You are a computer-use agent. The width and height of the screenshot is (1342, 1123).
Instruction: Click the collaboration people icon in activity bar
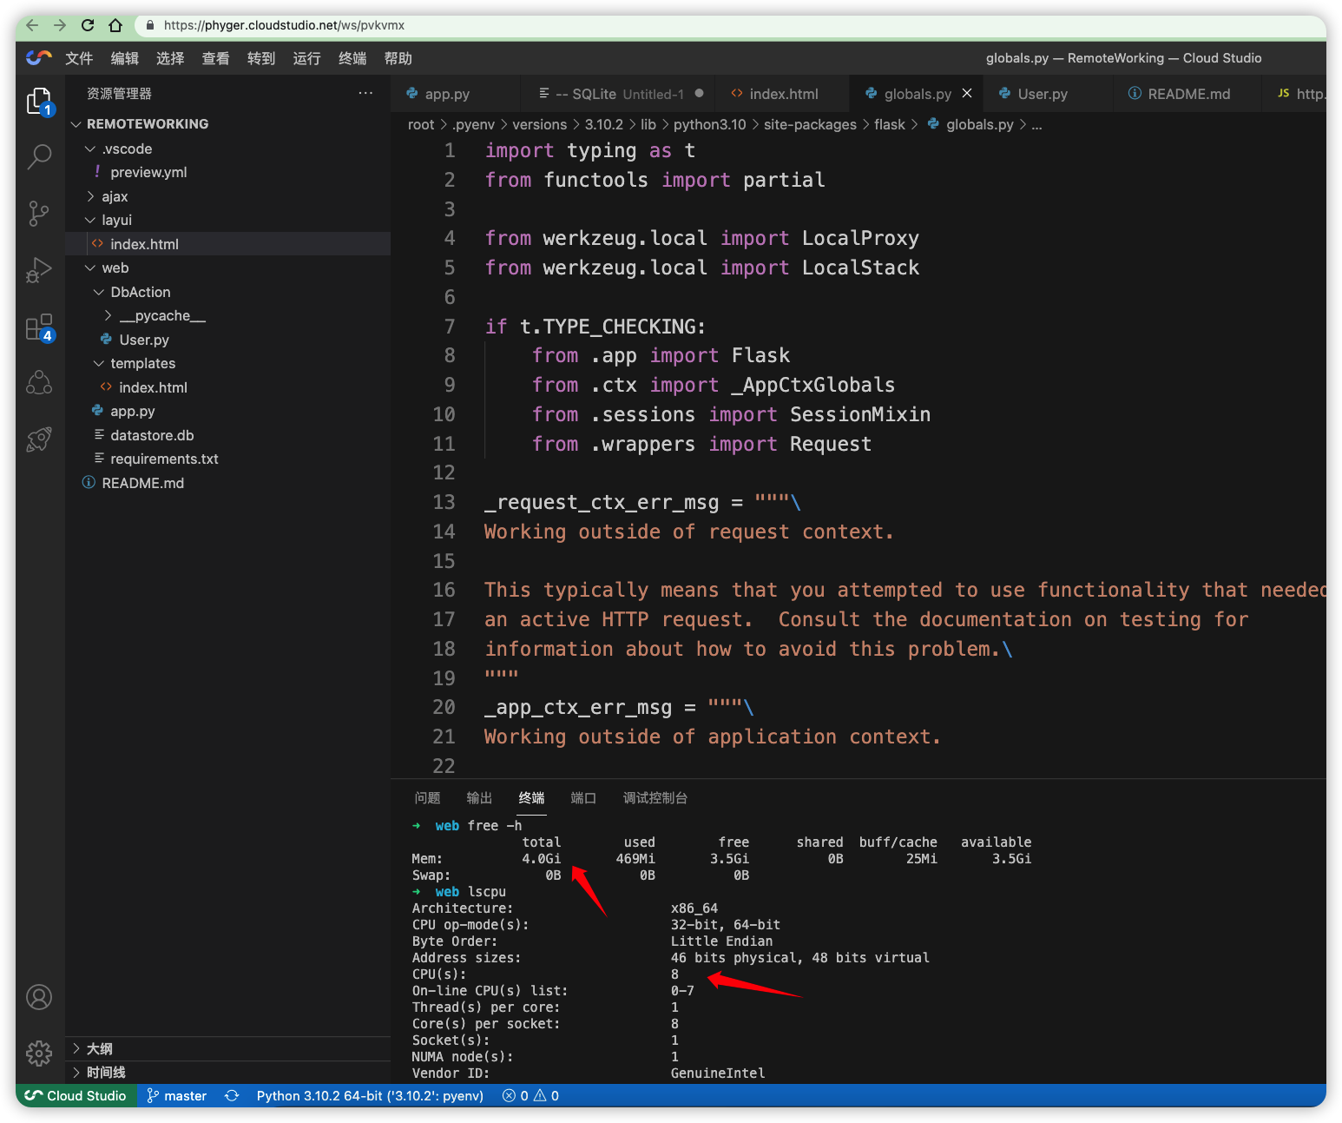point(39,382)
